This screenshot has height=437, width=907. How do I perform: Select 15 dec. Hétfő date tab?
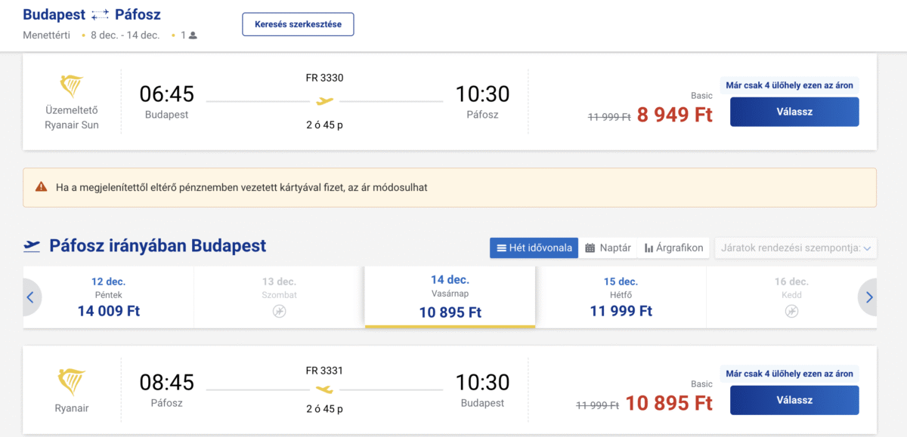pos(621,297)
